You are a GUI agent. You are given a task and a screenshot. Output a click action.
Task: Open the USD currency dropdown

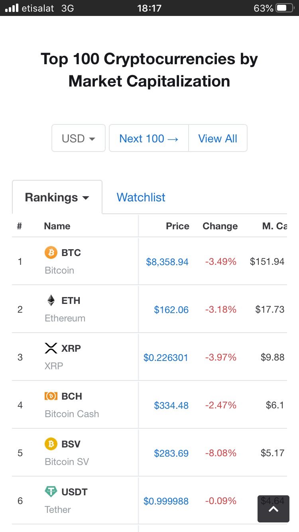coord(79,138)
